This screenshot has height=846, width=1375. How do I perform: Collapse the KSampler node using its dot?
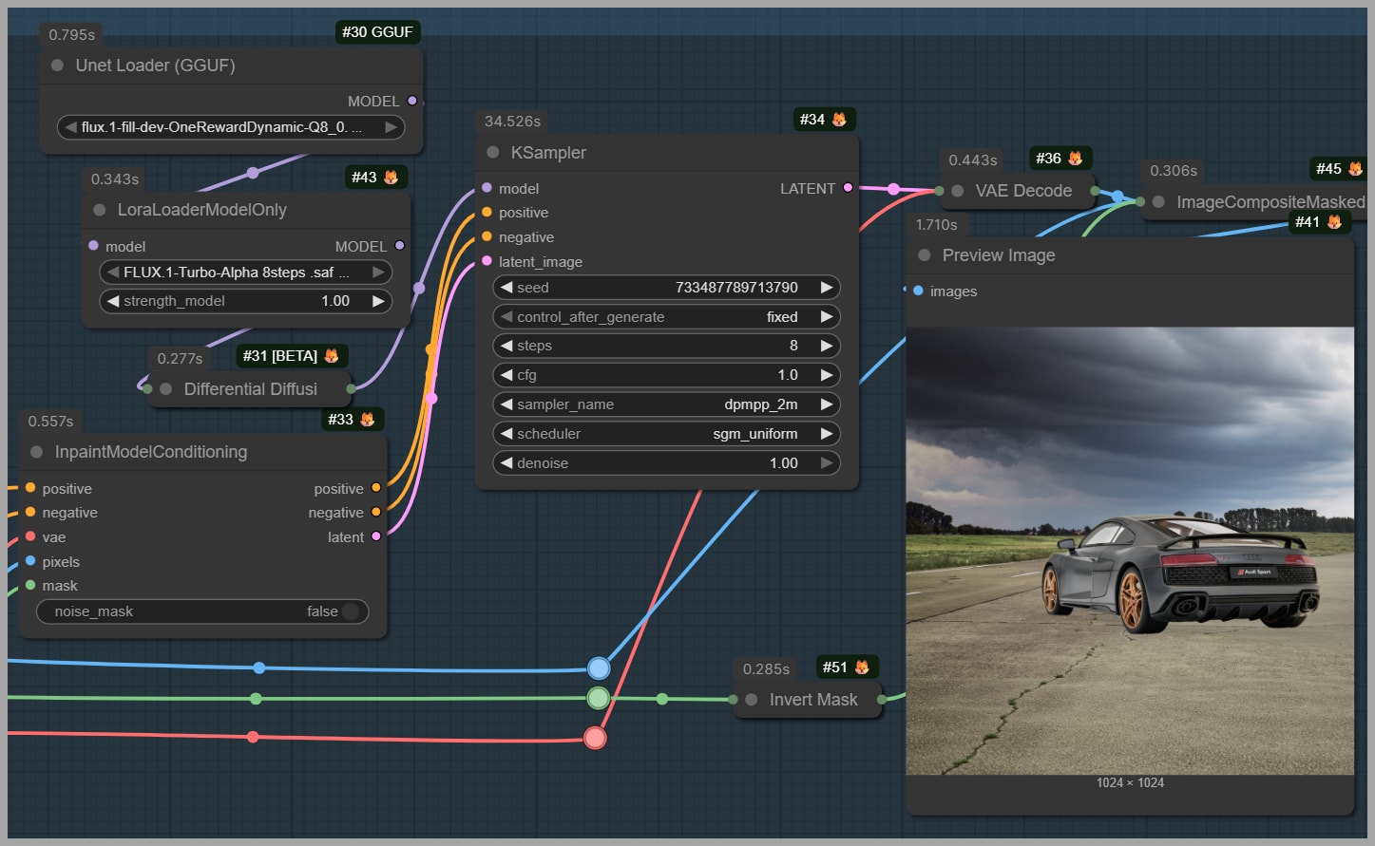tap(492, 153)
